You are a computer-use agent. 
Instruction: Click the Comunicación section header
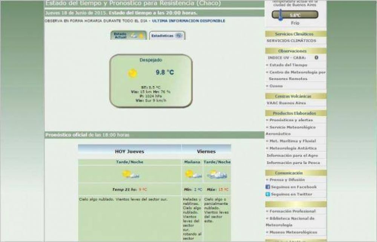pyautogui.click(x=296, y=173)
